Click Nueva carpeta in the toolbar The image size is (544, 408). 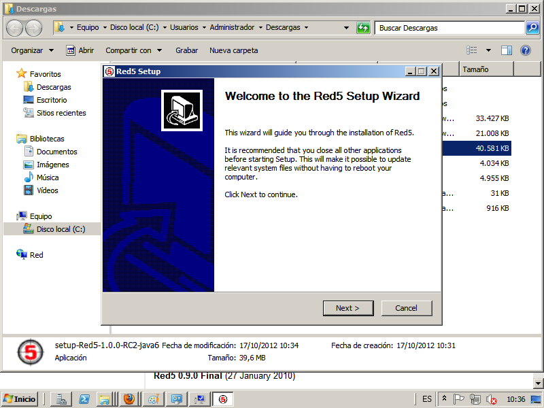click(x=233, y=50)
